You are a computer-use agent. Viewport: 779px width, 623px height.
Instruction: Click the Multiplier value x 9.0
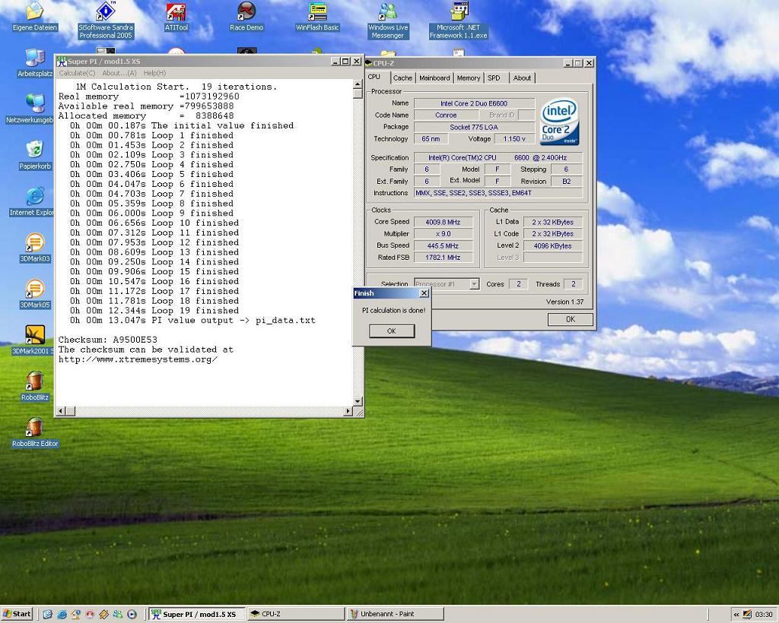pyautogui.click(x=443, y=234)
